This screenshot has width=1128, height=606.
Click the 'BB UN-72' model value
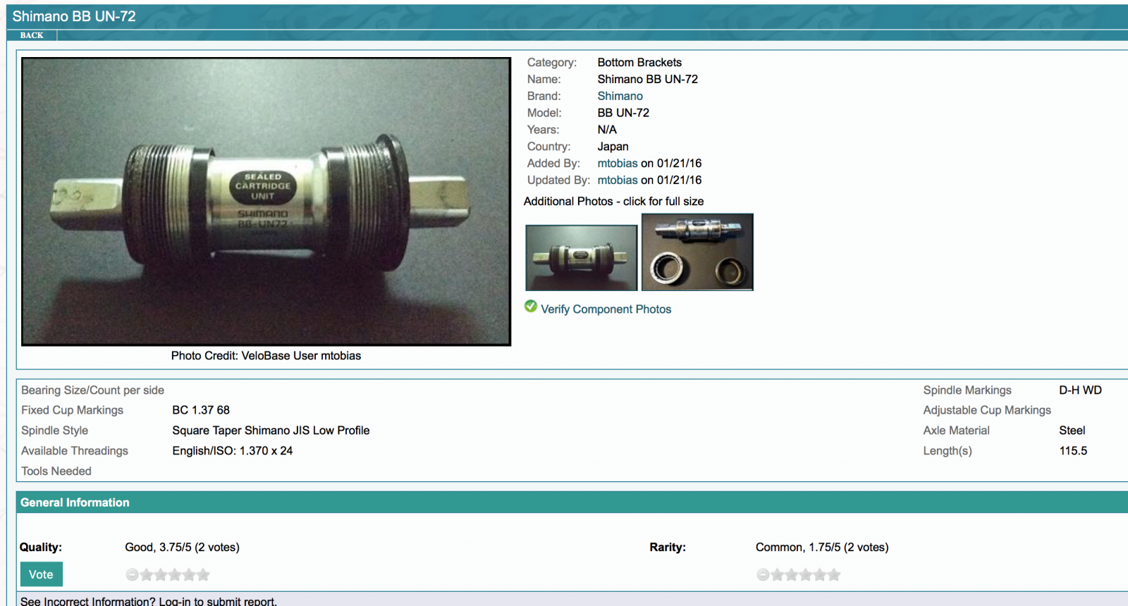coord(623,113)
